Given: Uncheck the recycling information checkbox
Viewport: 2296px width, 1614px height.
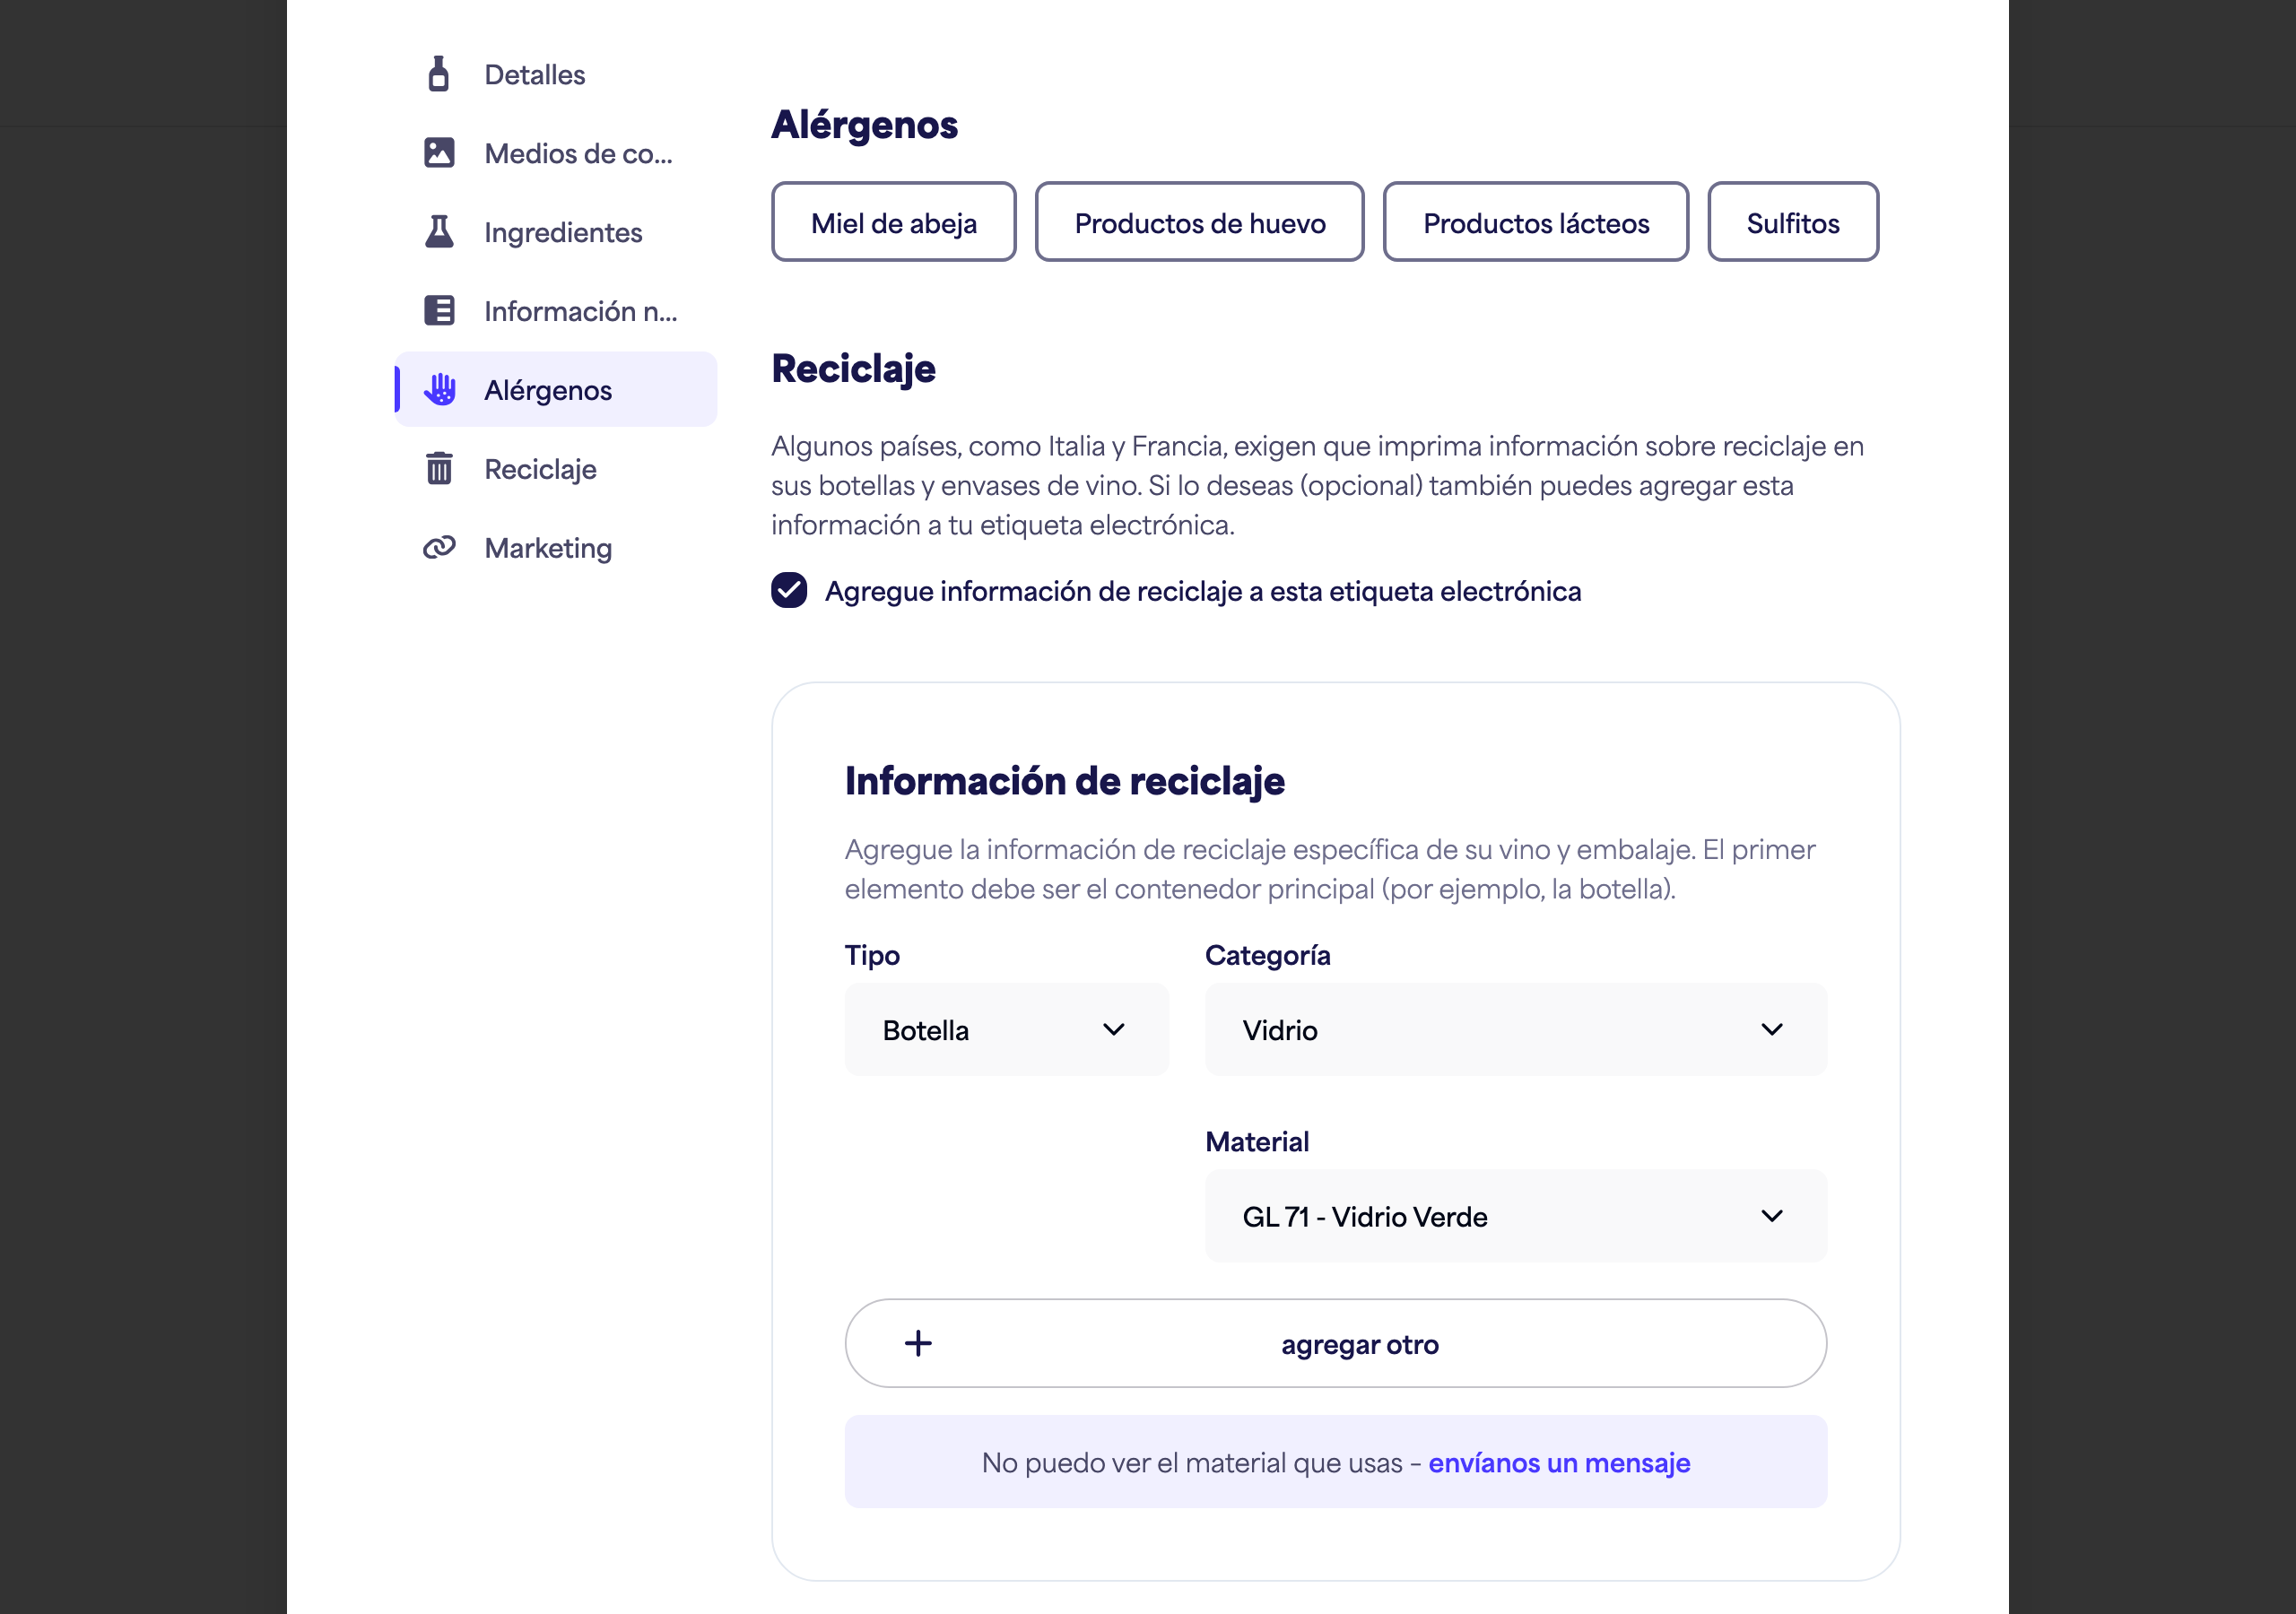Looking at the screenshot, I should click(789, 591).
